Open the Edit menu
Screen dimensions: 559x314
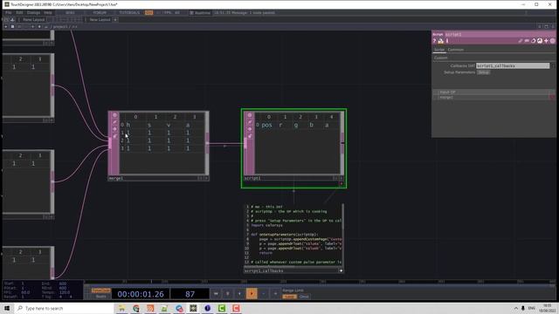click(19, 12)
